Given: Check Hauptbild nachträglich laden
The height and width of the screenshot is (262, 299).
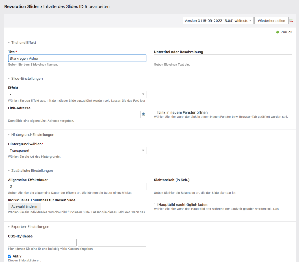Looking at the screenshot, I should click(156, 205).
